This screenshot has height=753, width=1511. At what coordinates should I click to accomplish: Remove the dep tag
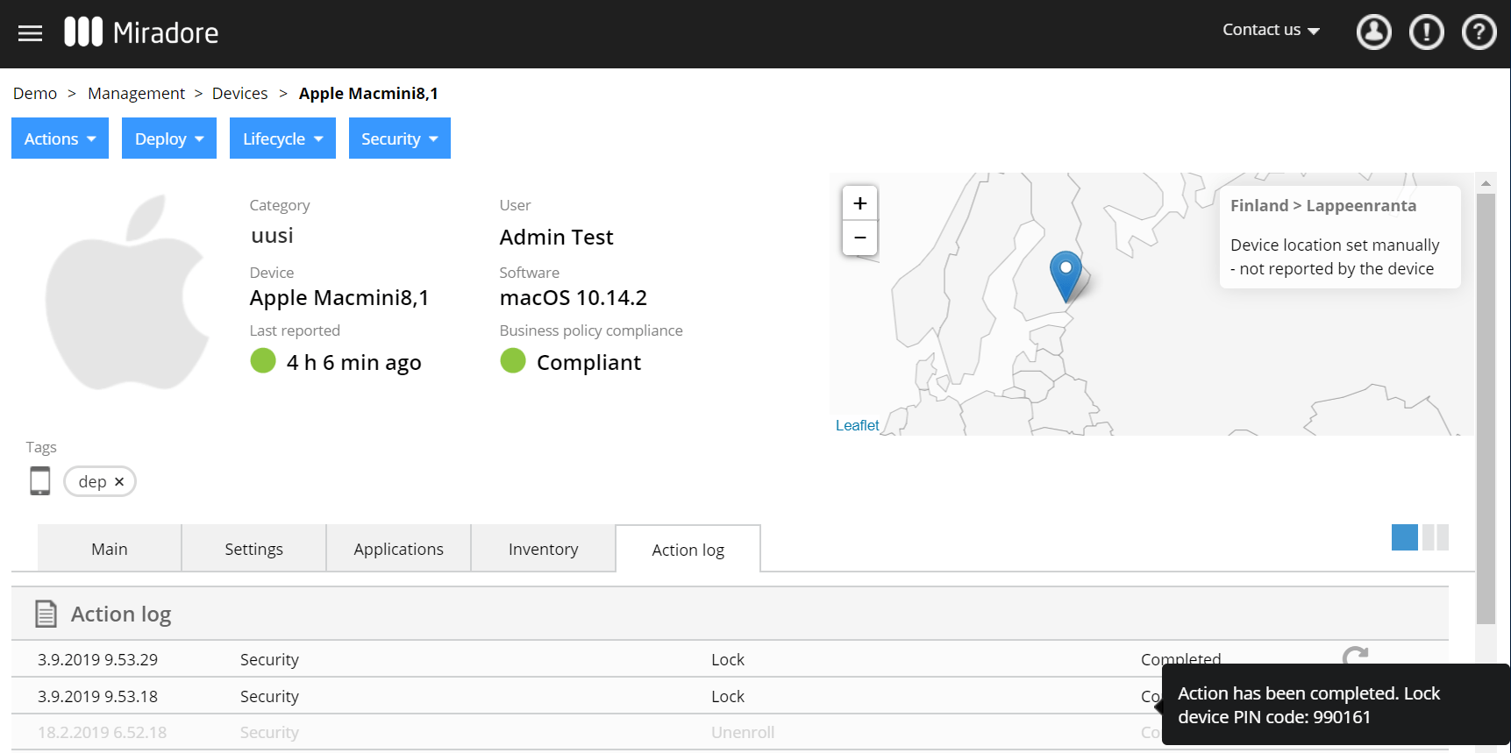tap(119, 482)
